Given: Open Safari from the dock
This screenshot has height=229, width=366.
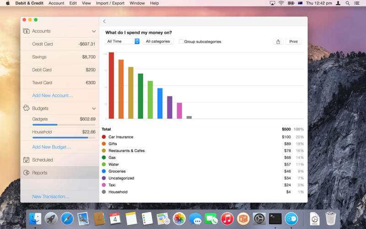Looking at the screenshot, I should click(67, 218).
